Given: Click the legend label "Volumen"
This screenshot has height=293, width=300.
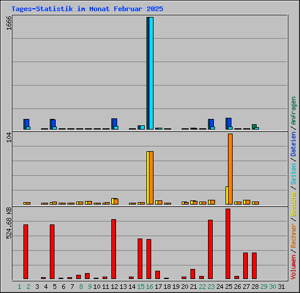Looking at the screenshot, I should (x=294, y=267).
